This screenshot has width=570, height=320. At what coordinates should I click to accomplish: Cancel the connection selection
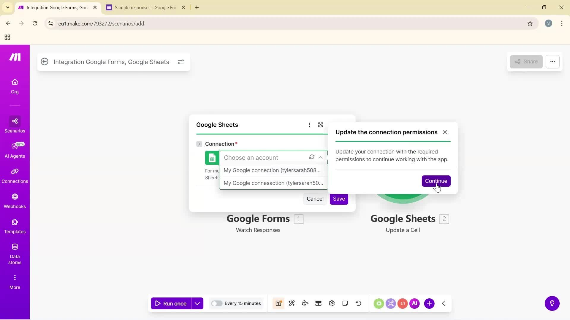[x=315, y=199]
